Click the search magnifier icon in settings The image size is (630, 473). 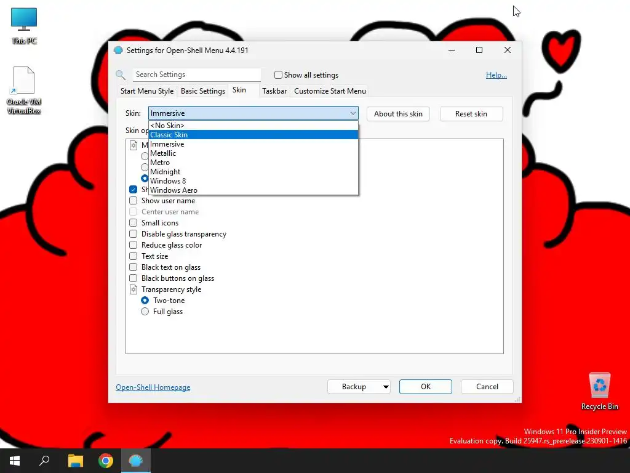click(x=121, y=75)
